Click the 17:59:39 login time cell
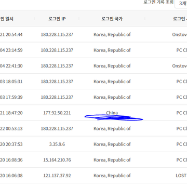 [11, 97]
